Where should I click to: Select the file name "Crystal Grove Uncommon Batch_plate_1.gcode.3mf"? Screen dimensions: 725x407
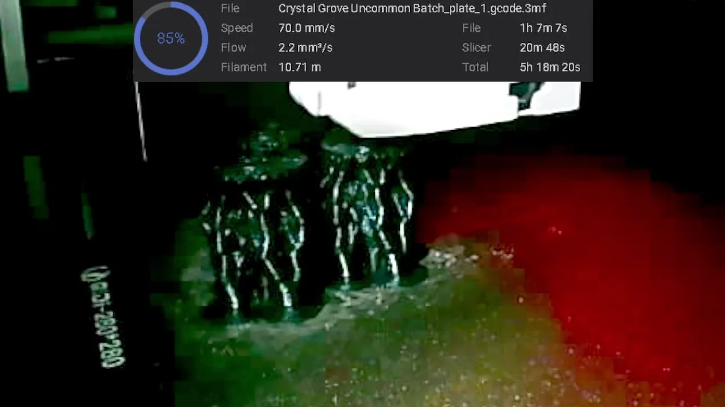coord(412,8)
